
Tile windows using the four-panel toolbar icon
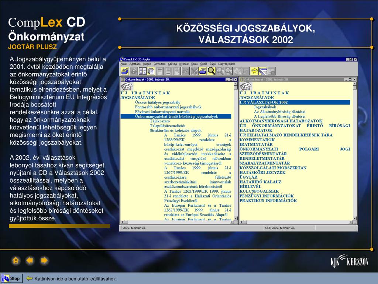point(142,71)
